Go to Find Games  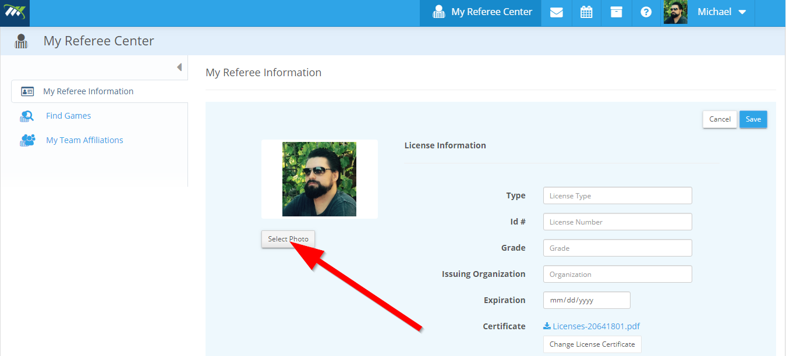click(x=69, y=116)
